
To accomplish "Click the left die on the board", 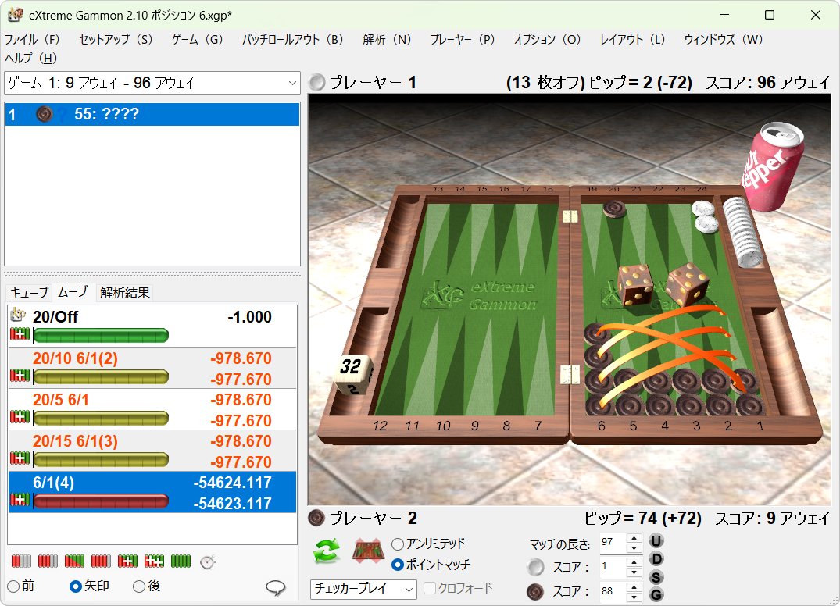I will pos(635,285).
